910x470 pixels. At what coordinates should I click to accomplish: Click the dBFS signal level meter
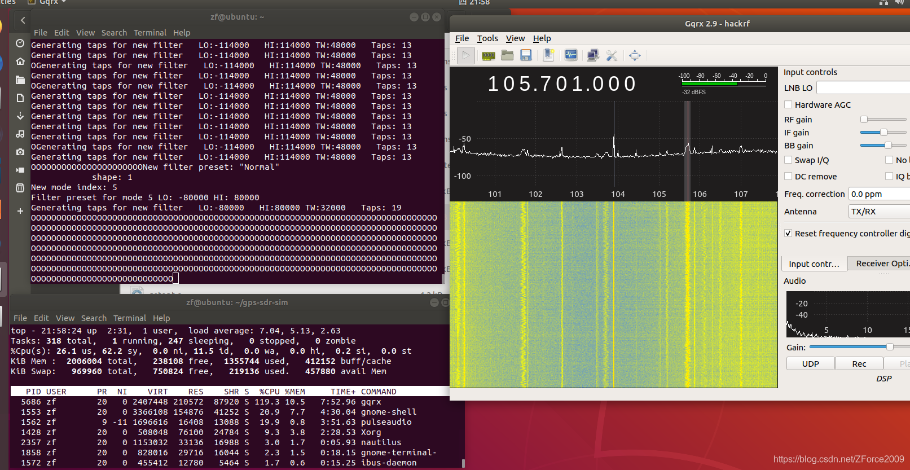724,83
